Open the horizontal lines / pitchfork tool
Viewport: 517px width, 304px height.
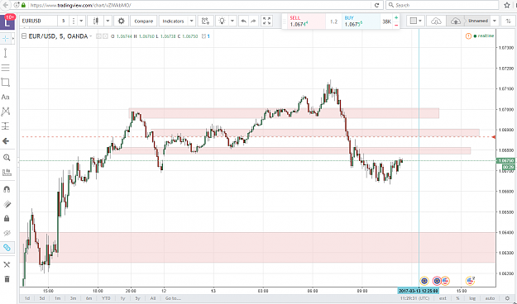coord(6,68)
